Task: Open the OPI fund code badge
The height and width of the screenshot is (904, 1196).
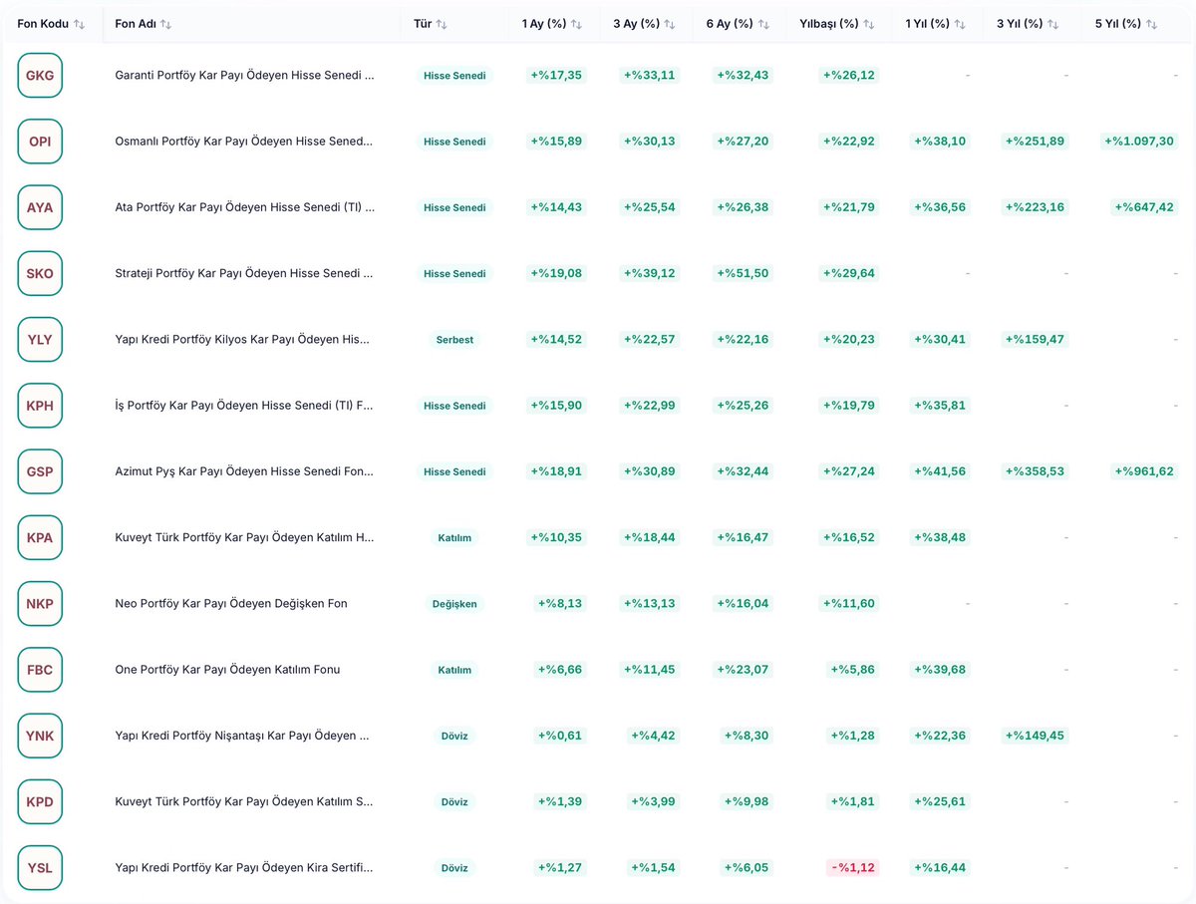Action: (x=40, y=142)
